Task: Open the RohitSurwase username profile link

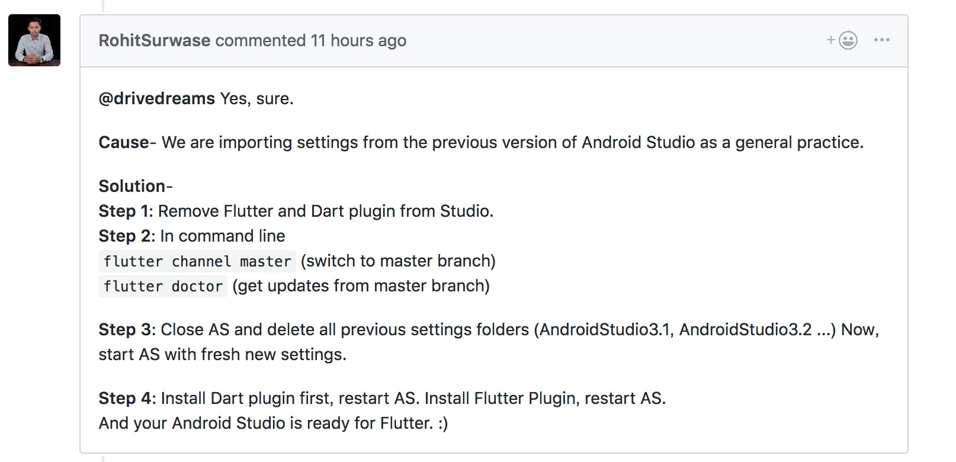Action: click(x=155, y=40)
